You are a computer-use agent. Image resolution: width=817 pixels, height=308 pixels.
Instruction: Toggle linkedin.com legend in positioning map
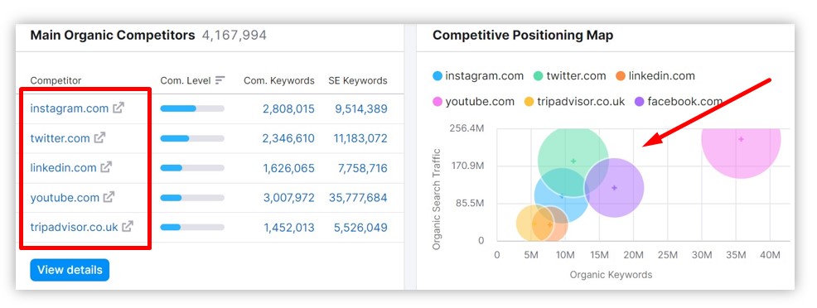tap(655, 76)
